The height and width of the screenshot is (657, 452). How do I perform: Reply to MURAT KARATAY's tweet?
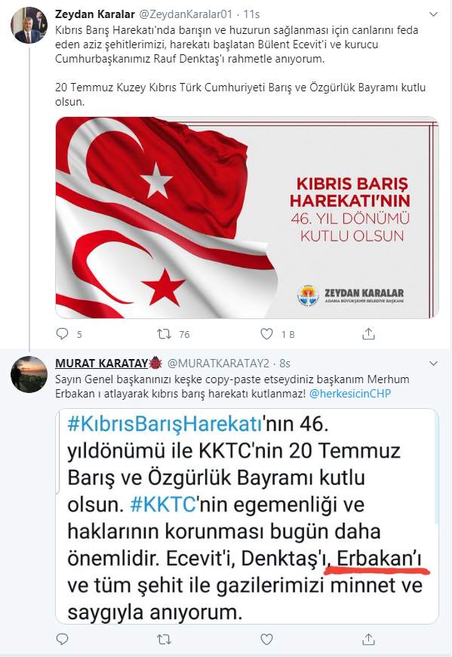tap(62, 640)
